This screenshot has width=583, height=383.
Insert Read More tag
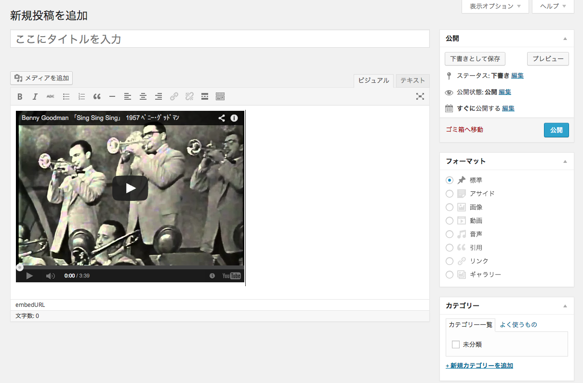(205, 97)
